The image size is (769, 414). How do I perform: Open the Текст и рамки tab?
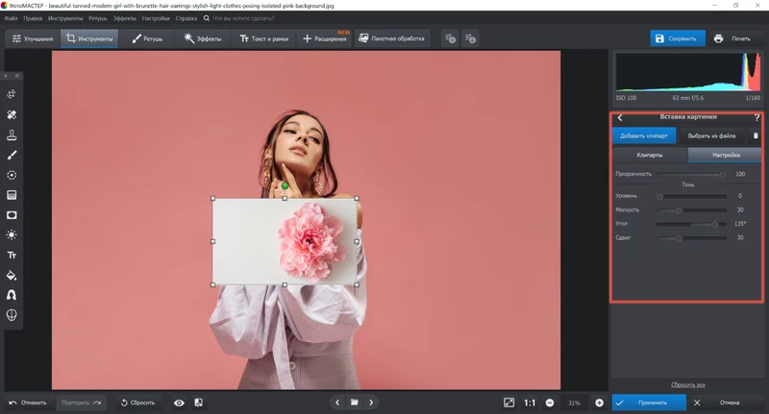263,38
